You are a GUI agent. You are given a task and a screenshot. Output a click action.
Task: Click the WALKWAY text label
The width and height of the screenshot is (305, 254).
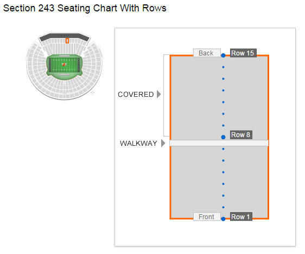tap(138, 143)
